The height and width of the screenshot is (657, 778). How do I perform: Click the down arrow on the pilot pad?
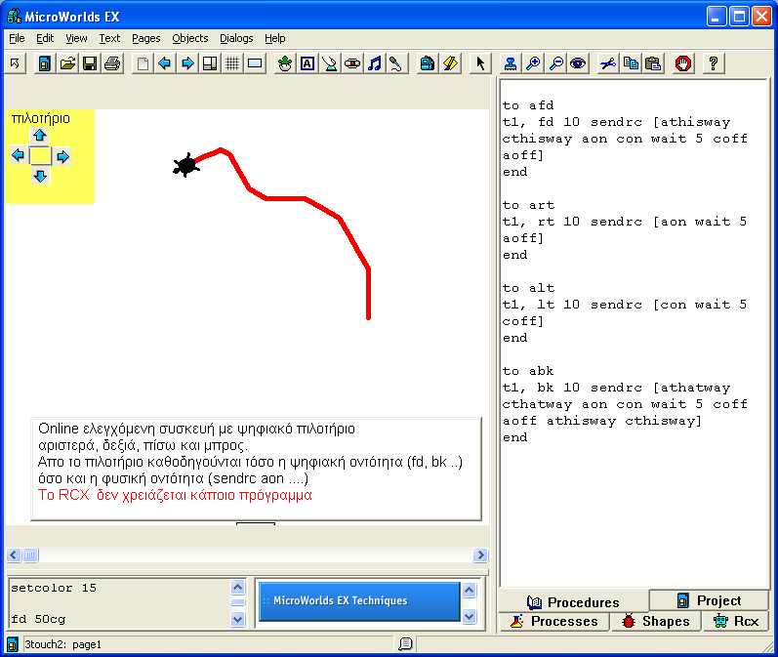click(x=40, y=176)
